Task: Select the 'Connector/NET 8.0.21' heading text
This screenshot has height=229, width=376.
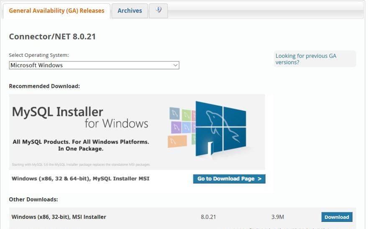Action: [52, 36]
